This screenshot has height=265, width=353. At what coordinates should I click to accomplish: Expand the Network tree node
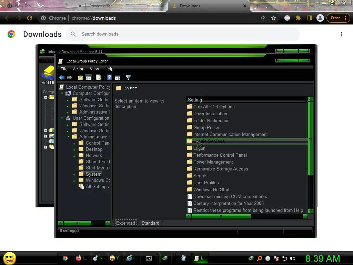74,156
